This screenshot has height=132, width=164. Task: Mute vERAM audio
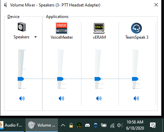pos(99,98)
